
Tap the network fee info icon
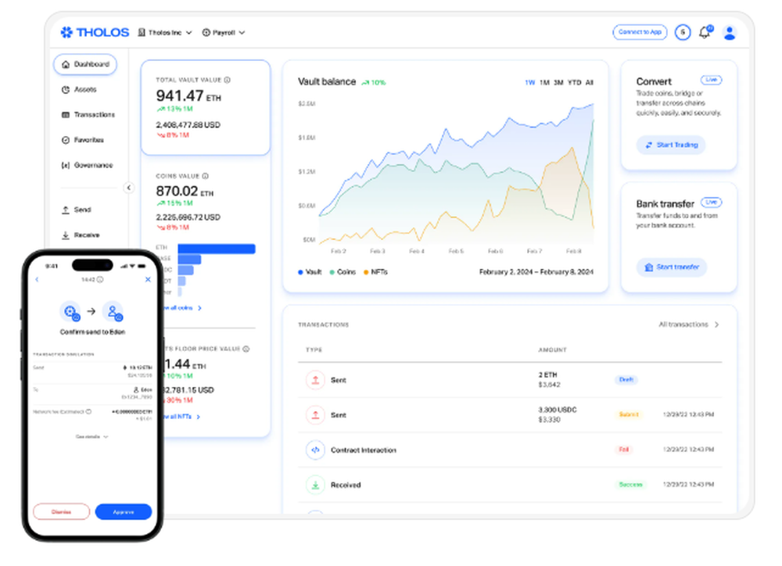point(88,412)
